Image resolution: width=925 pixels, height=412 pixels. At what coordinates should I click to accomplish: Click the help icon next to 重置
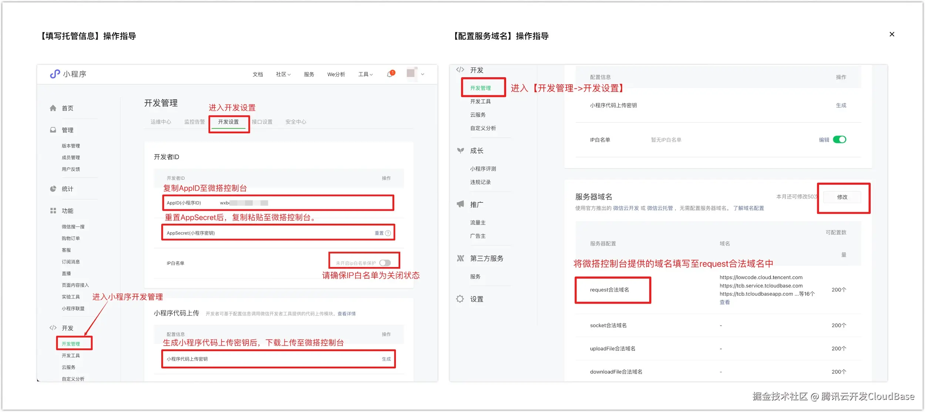click(388, 233)
